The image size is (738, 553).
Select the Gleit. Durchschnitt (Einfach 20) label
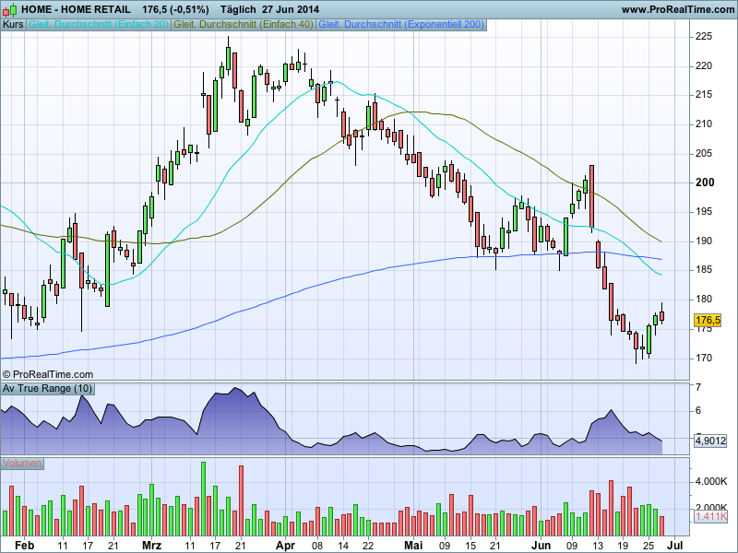coord(99,25)
